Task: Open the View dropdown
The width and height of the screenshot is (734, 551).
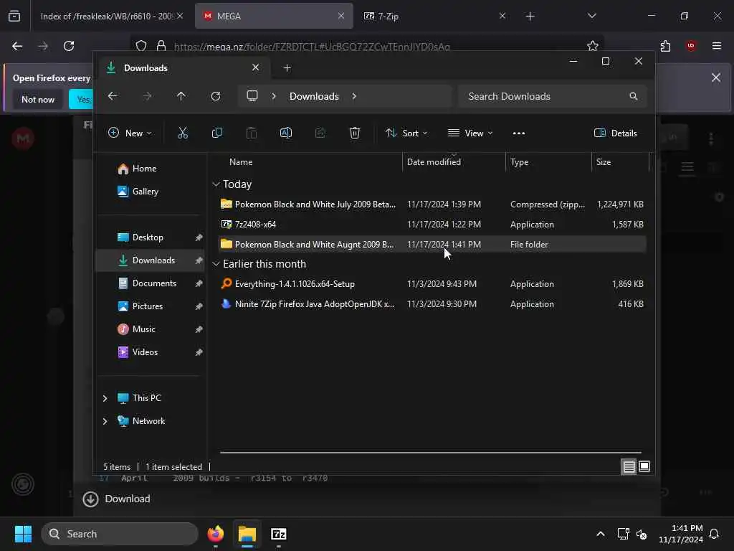Action: pyautogui.click(x=470, y=133)
